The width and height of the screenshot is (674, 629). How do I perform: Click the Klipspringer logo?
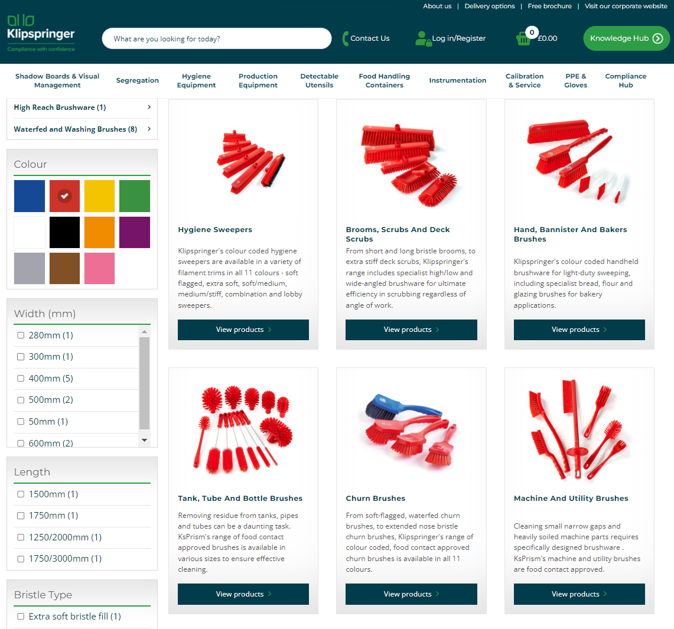coord(41,34)
